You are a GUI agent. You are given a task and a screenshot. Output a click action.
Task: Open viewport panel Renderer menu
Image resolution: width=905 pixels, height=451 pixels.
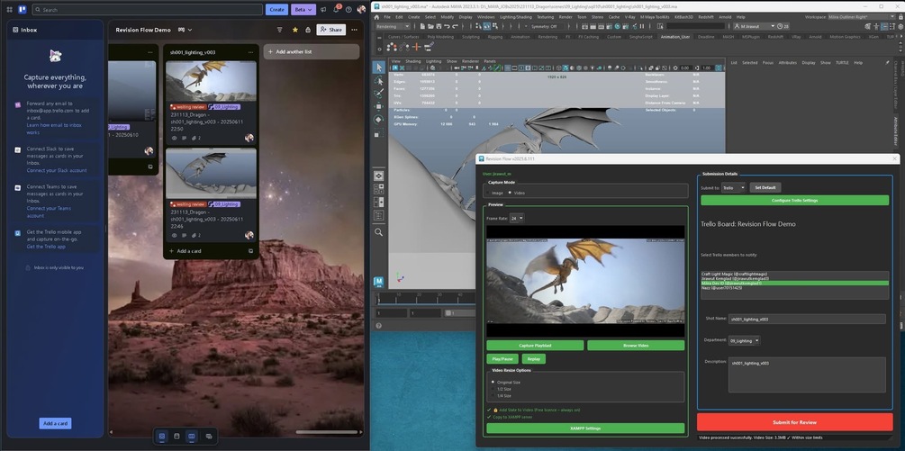(x=470, y=61)
